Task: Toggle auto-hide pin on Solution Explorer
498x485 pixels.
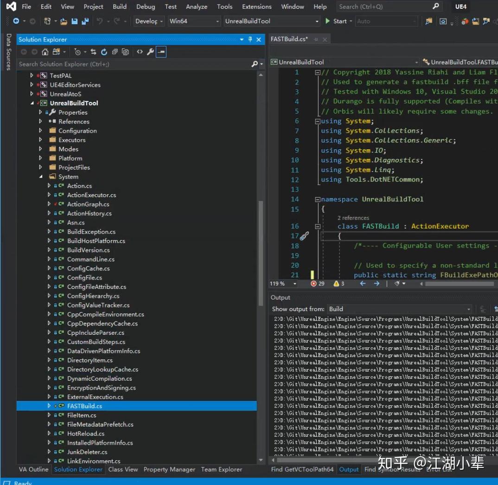Action: pyautogui.click(x=250, y=40)
